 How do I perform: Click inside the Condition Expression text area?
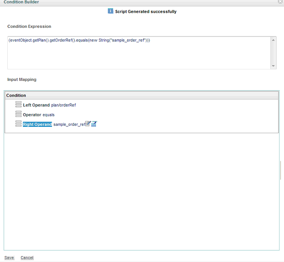click(x=139, y=53)
